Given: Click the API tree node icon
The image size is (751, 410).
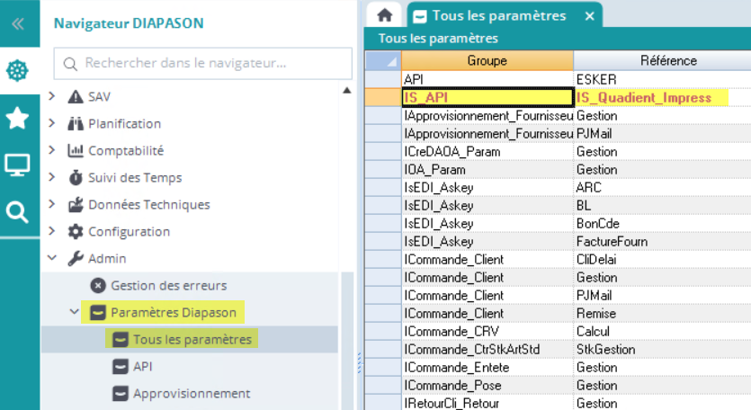Looking at the screenshot, I should point(121,367).
